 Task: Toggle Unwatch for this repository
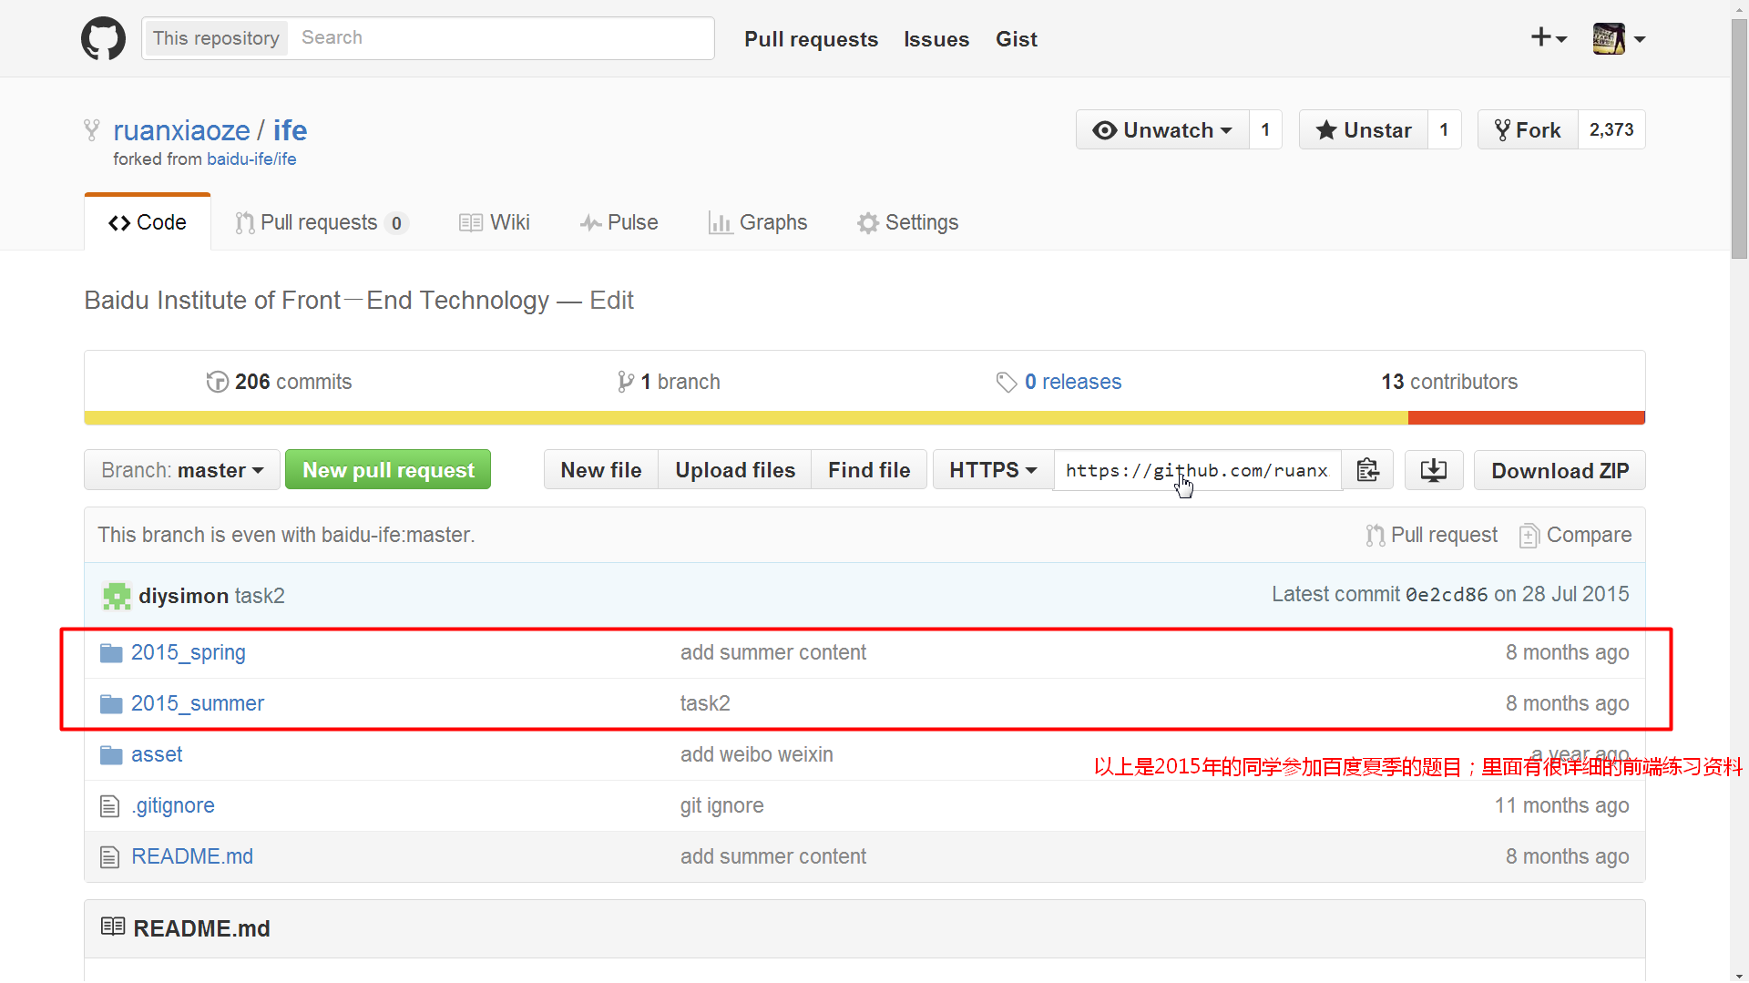tap(1162, 130)
